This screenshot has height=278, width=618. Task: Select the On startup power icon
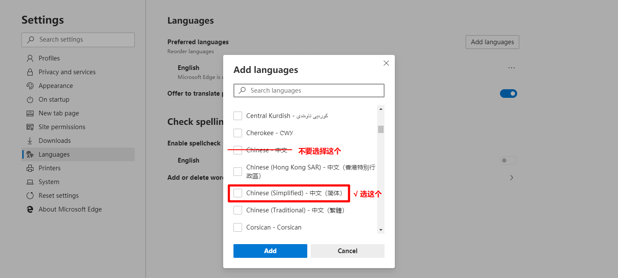29,99
